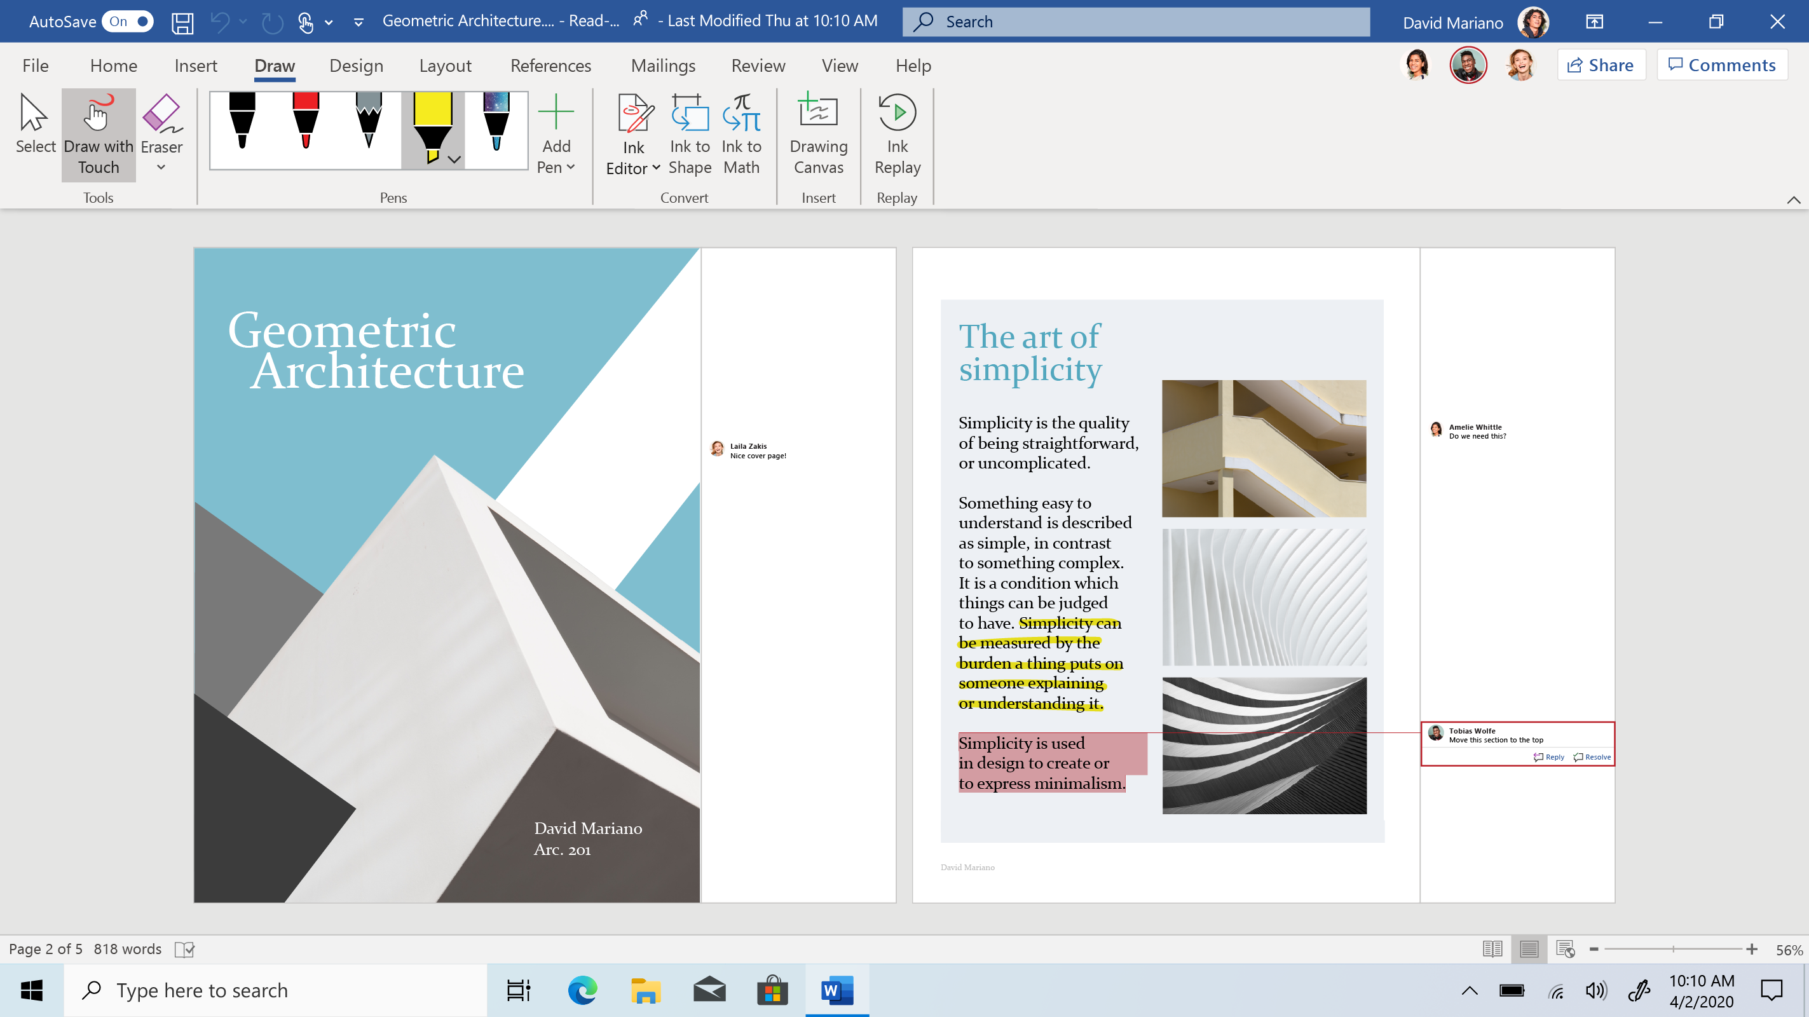Turn off the AutoSave switch
Image resolution: width=1809 pixels, height=1017 pixels.
click(x=127, y=21)
